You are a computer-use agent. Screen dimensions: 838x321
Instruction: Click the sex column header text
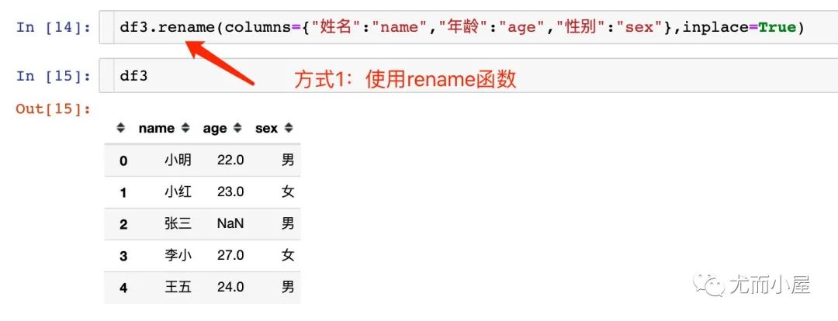pyautogui.click(x=267, y=128)
